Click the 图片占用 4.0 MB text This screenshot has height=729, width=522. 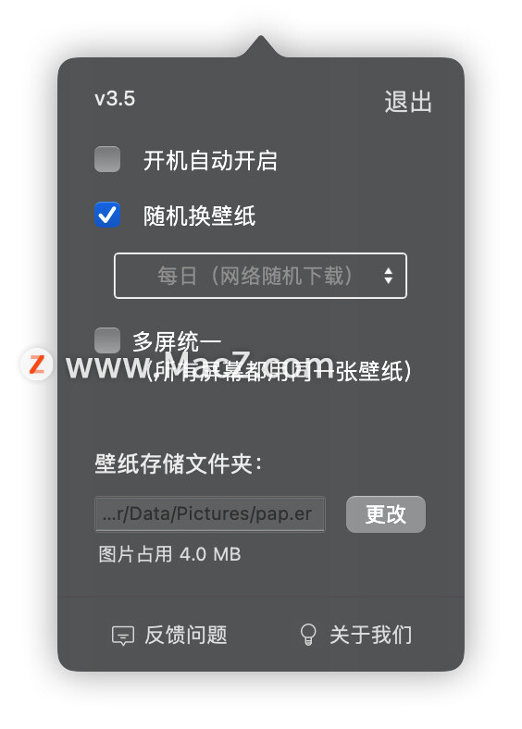coord(169,554)
